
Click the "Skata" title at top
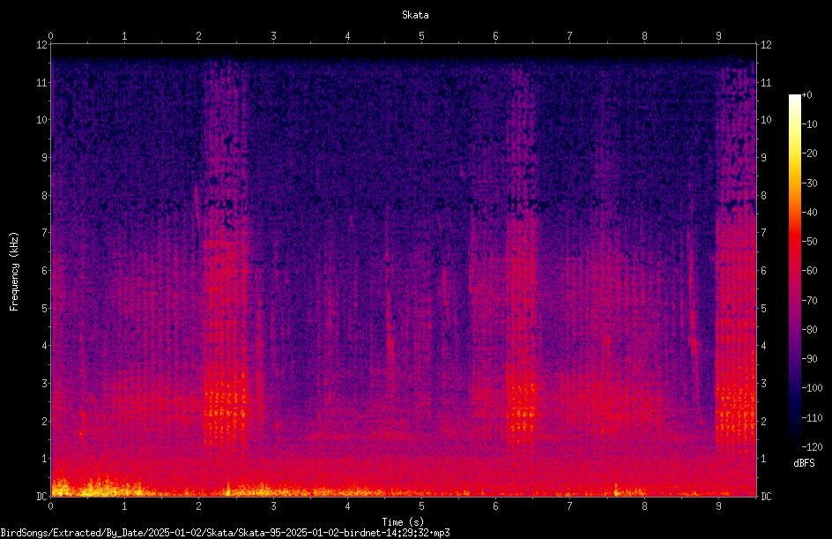(x=415, y=15)
